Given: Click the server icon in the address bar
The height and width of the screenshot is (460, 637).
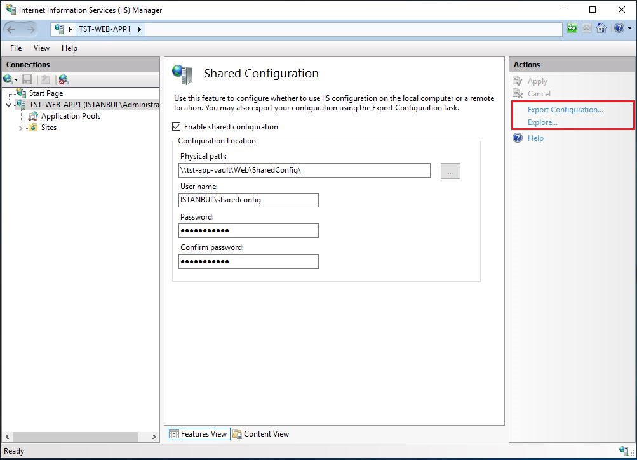Looking at the screenshot, I should pyautogui.click(x=59, y=29).
